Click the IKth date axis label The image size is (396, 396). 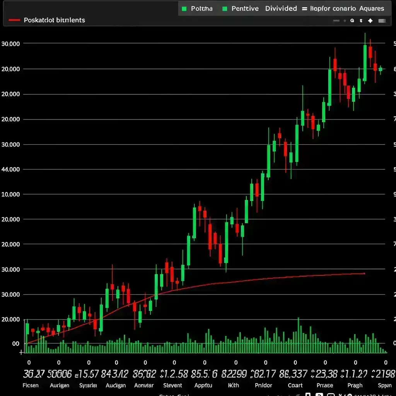(233, 386)
